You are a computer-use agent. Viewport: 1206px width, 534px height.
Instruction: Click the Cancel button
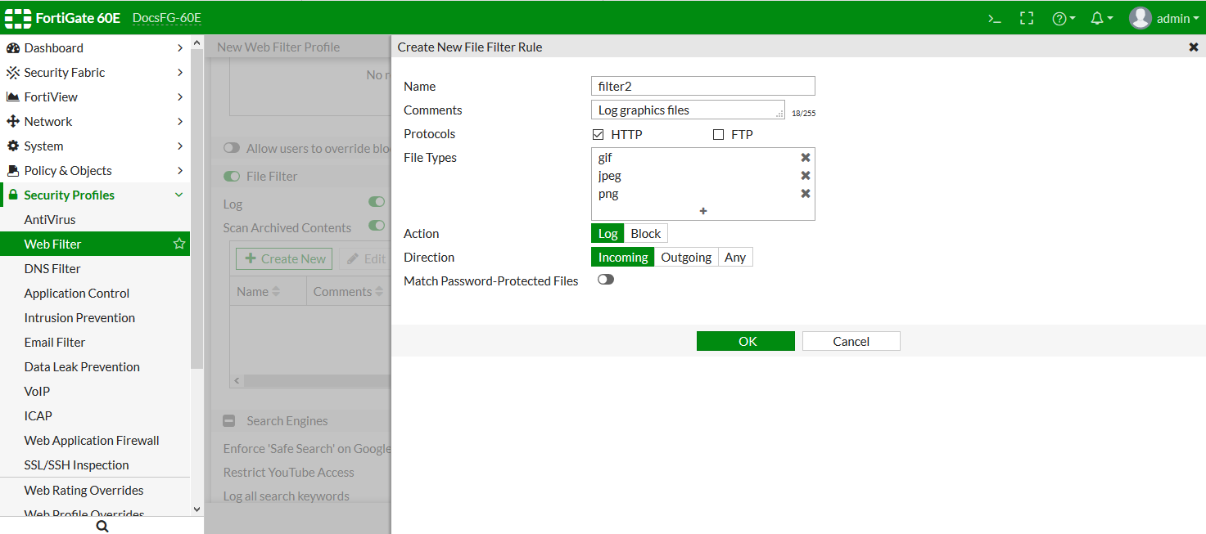pos(851,341)
